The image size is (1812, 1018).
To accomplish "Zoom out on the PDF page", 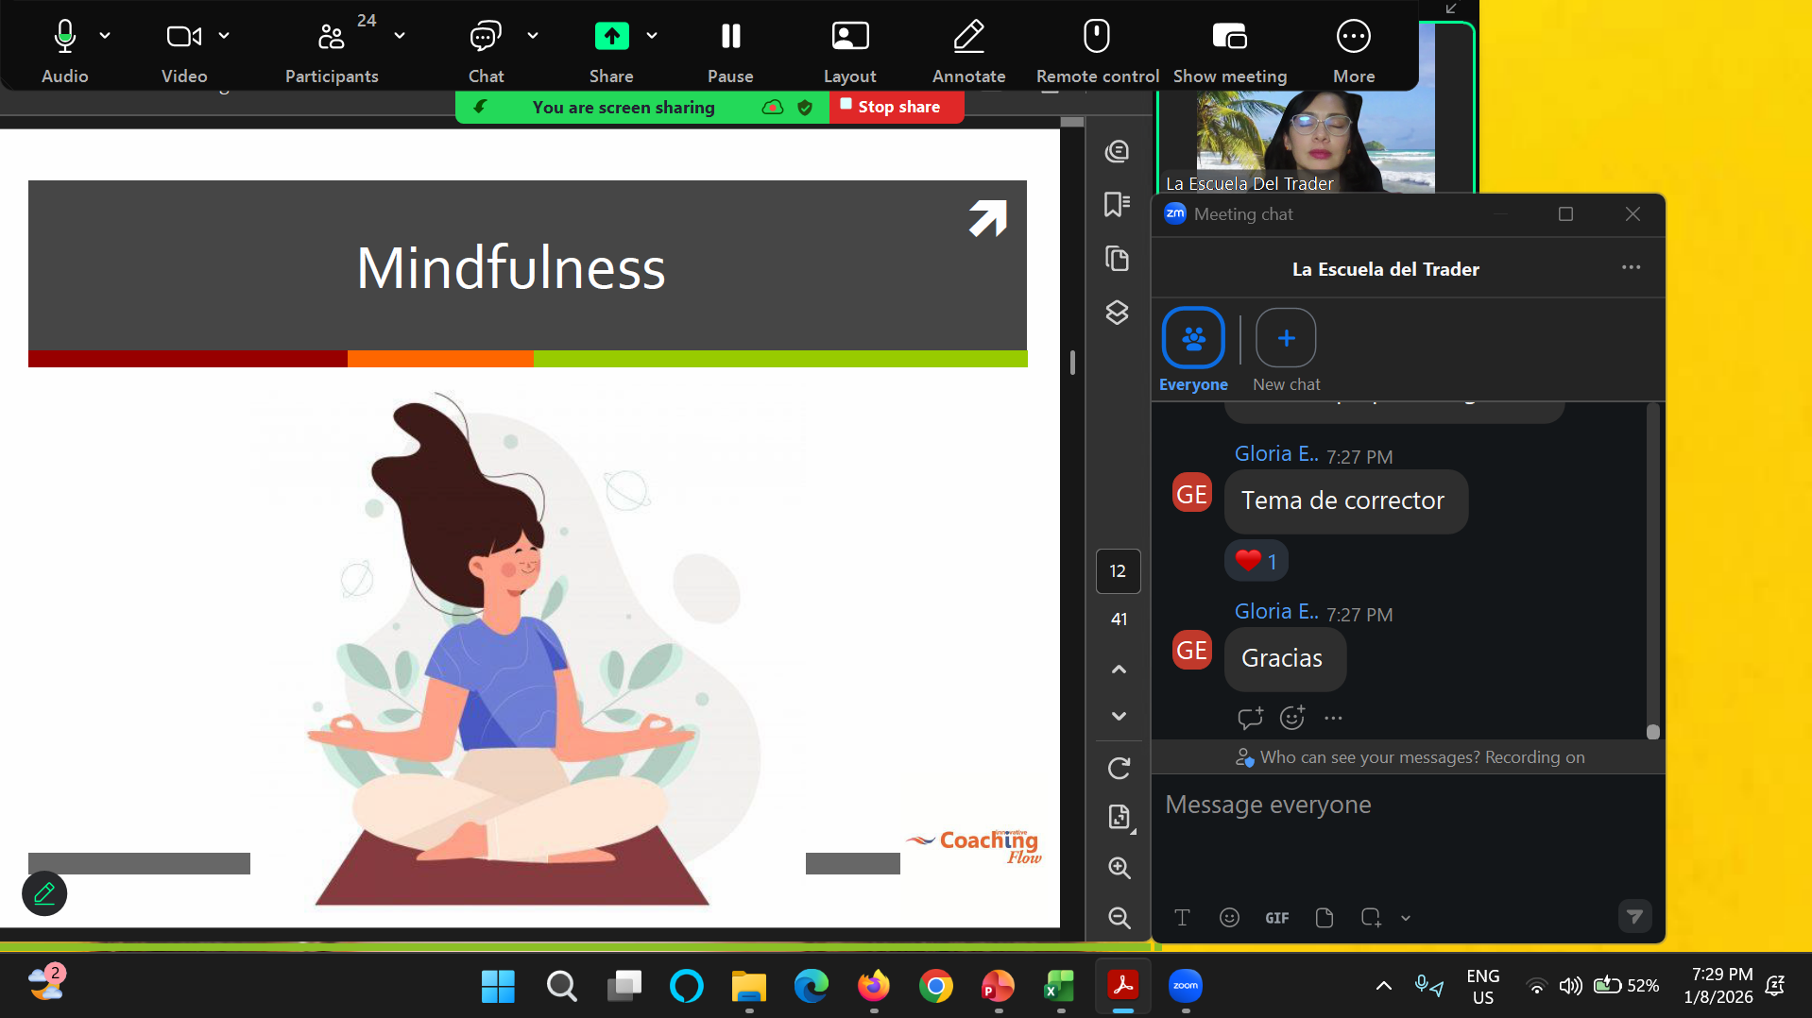I will [1119, 918].
